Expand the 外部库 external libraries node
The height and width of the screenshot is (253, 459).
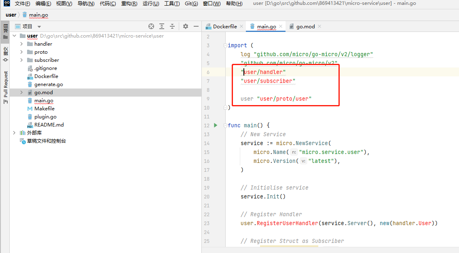pos(14,133)
